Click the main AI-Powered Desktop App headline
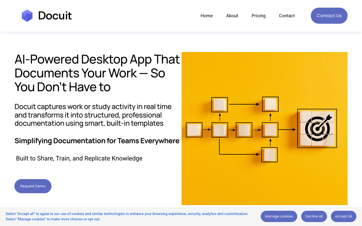Viewport: 362px width, 226px height. [x=97, y=73]
